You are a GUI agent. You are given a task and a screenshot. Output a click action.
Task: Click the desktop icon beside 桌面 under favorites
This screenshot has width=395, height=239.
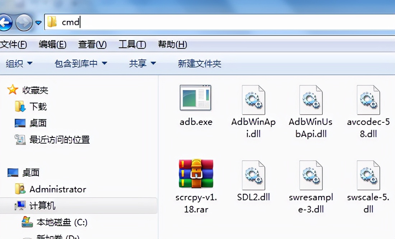pyautogui.click(x=20, y=123)
